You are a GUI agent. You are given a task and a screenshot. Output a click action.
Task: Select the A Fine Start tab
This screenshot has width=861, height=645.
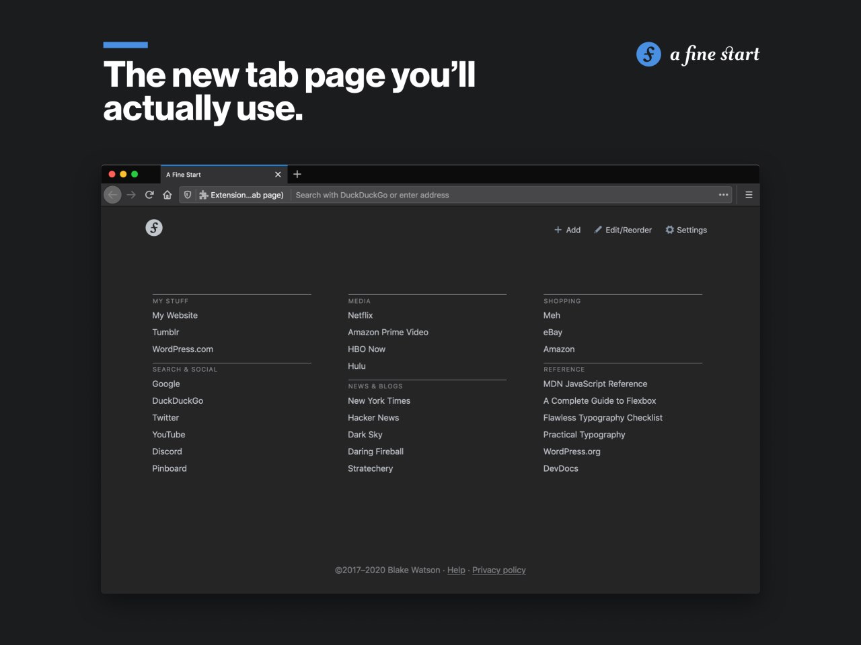click(x=223, y=175)
